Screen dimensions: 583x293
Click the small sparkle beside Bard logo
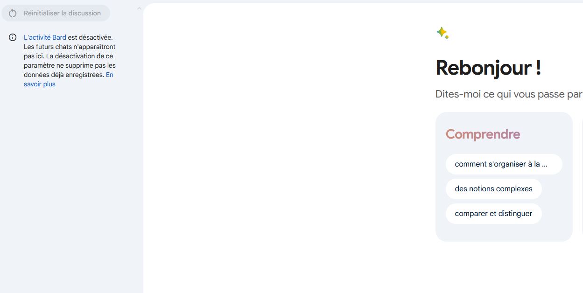tap(447, 37)
